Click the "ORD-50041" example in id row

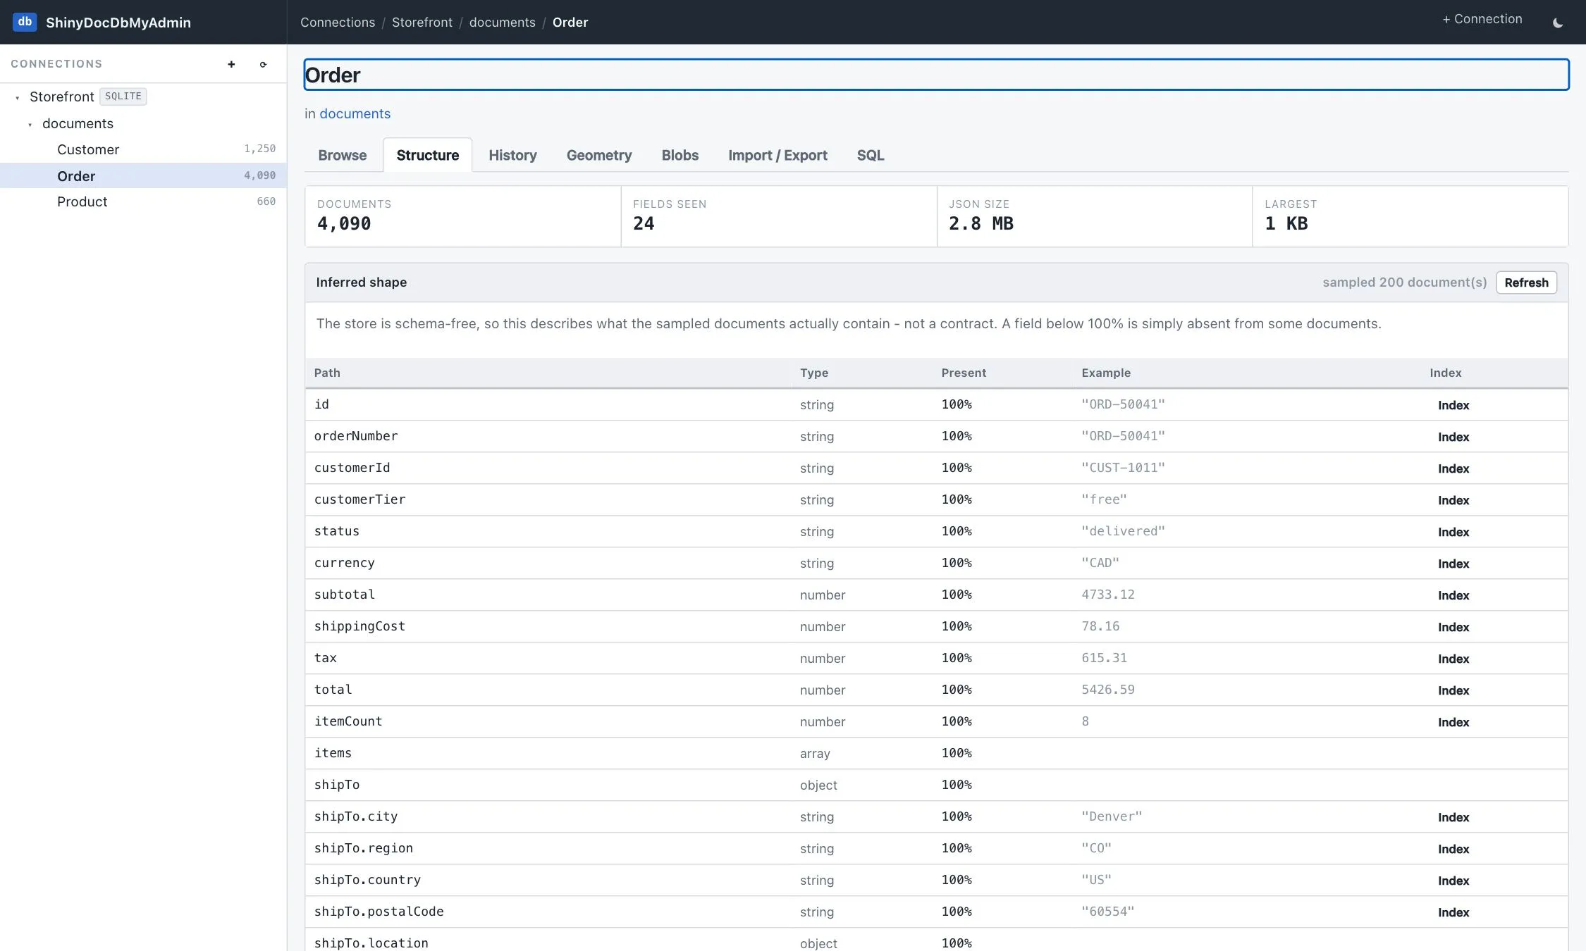[x=1123, y=404]
